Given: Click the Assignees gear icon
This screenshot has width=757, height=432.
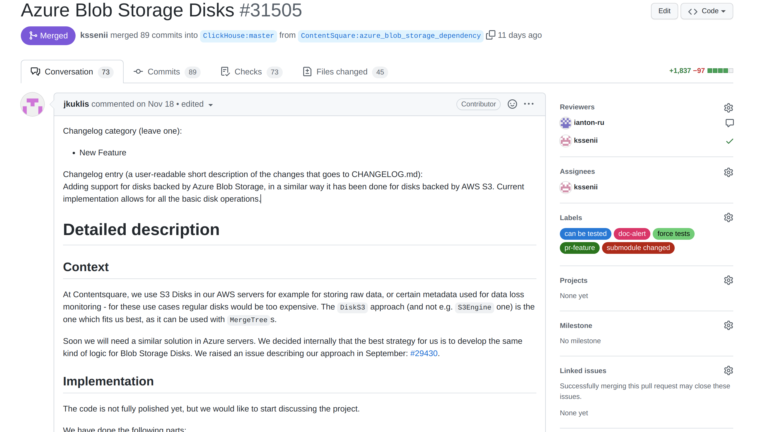Looking at the screenshot, I should pos(728,172).
